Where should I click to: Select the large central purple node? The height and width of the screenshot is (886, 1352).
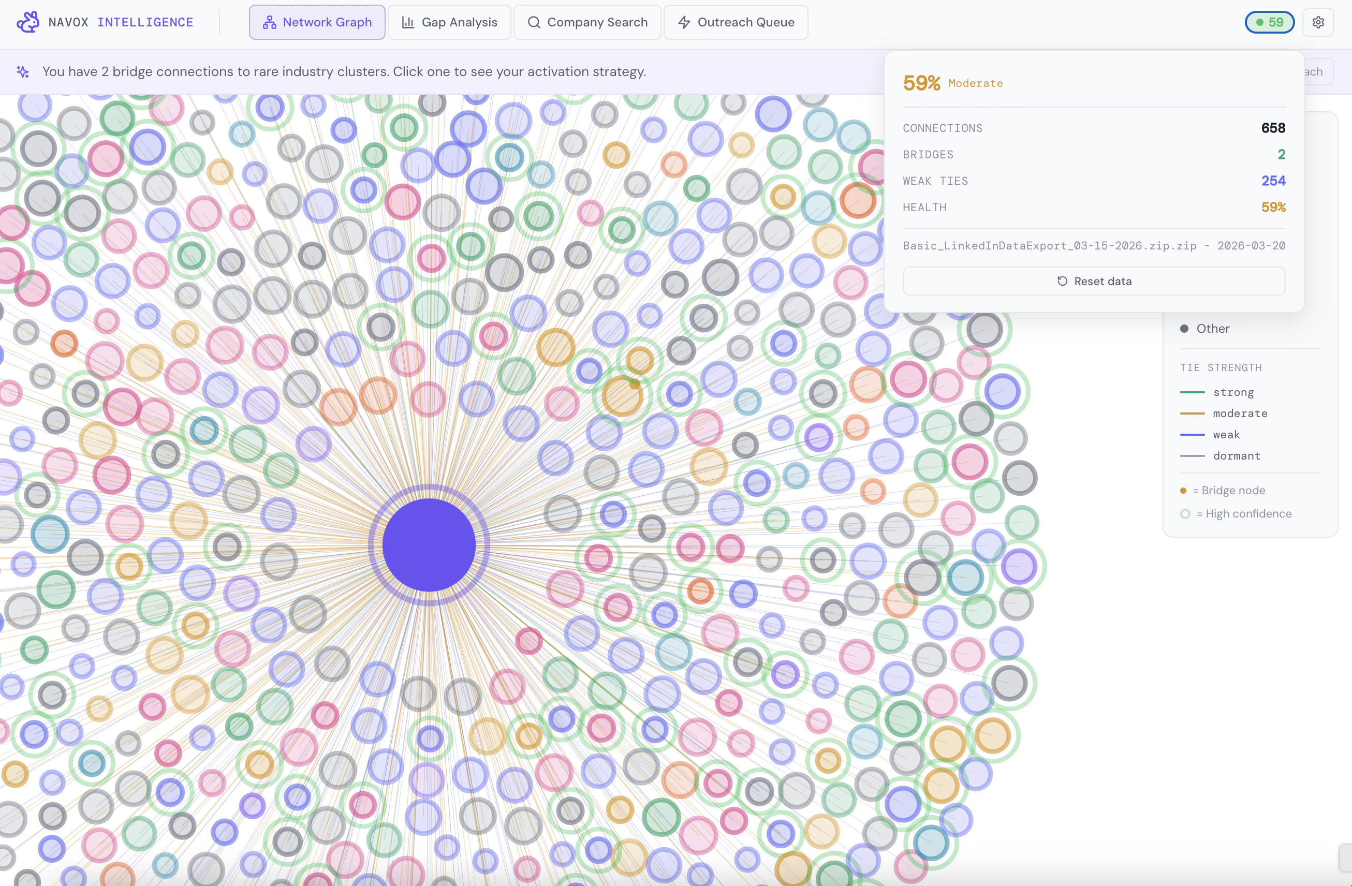pyautogui.click(x=429, y=544)
